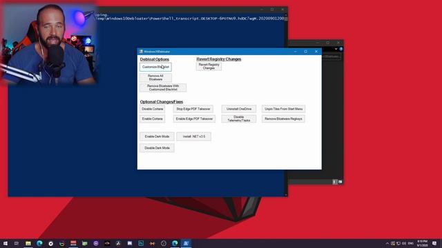Click the Revert Registry Changes heading

pos(219,59)
